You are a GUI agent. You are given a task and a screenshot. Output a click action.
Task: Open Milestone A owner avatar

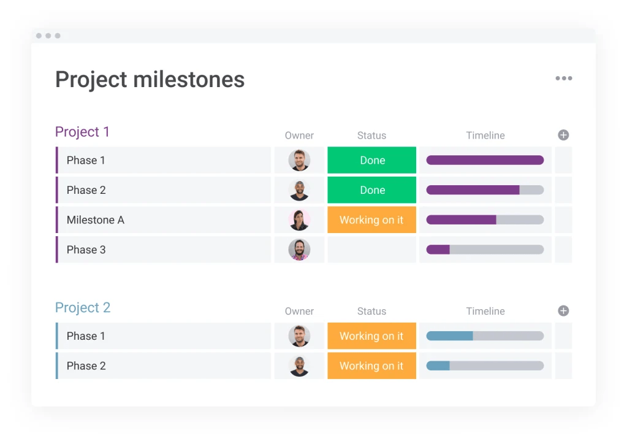pyautogui.click(x=299, y=220)
